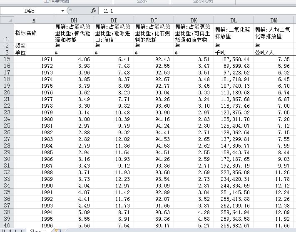Click header cell '朝鲜:占能耗总量比重:化石燃料的能耗'
This screenshot has width=296, height=232.
click(154, 33)
